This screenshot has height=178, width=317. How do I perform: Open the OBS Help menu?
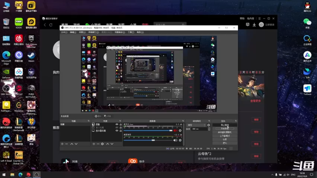(x=140, y=32)
